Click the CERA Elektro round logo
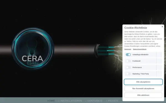Viewport: 166px width, 103px height. [33, 48]
